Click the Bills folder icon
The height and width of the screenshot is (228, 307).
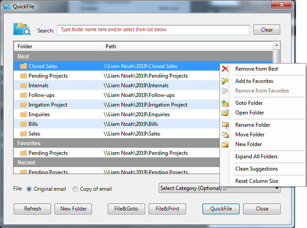pos(23,124)
